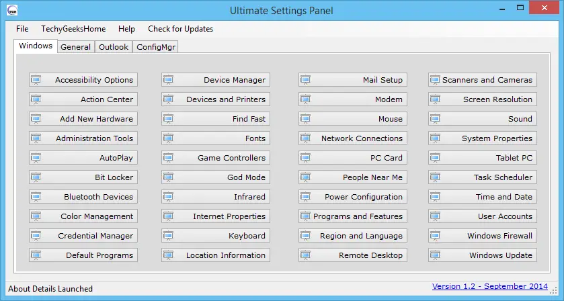Open the TechyGeeksHome menu
The height and width of the screenshot is (301, 564).
coord(73,29)
